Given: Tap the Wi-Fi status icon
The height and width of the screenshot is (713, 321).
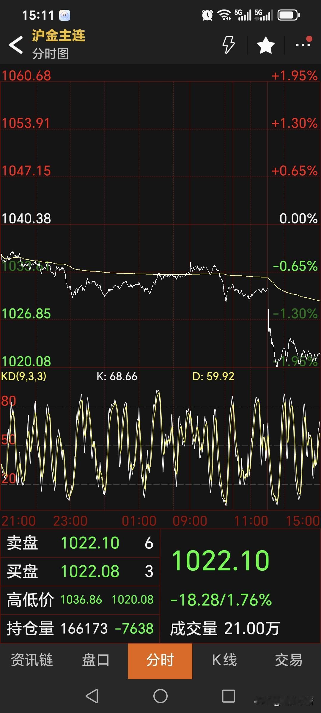Looking at the screenshot, I should pos(224,15).
